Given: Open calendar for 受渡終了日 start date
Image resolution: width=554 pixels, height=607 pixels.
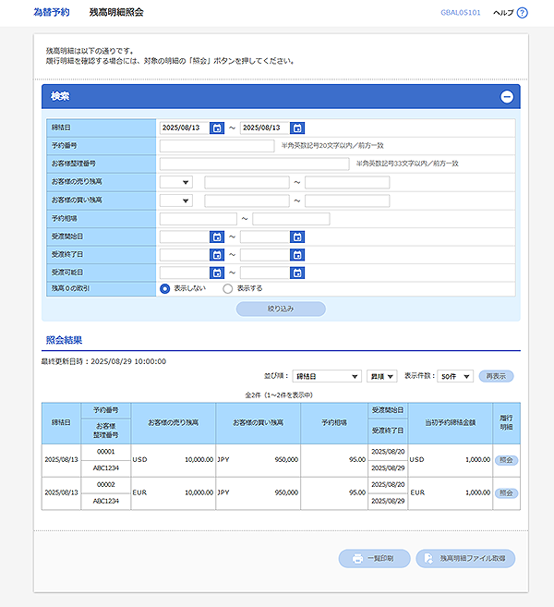Looking at the screenshot, I should pyautogui.click(x=217, y=255).
